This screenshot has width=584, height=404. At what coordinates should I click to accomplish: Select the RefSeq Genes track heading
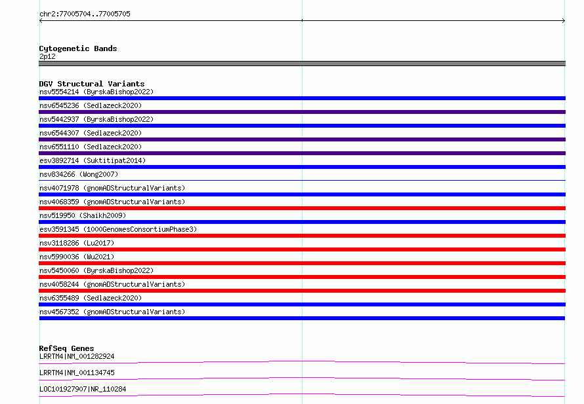point(66,348)
